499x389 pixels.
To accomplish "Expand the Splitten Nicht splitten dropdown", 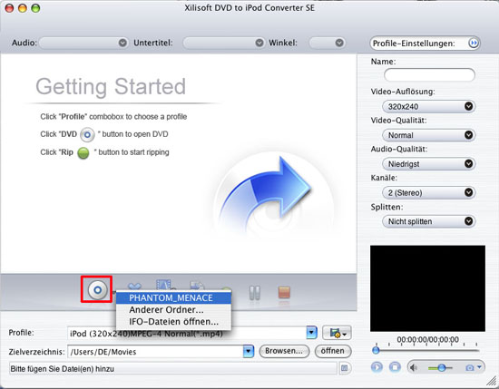I will (428, 221).
